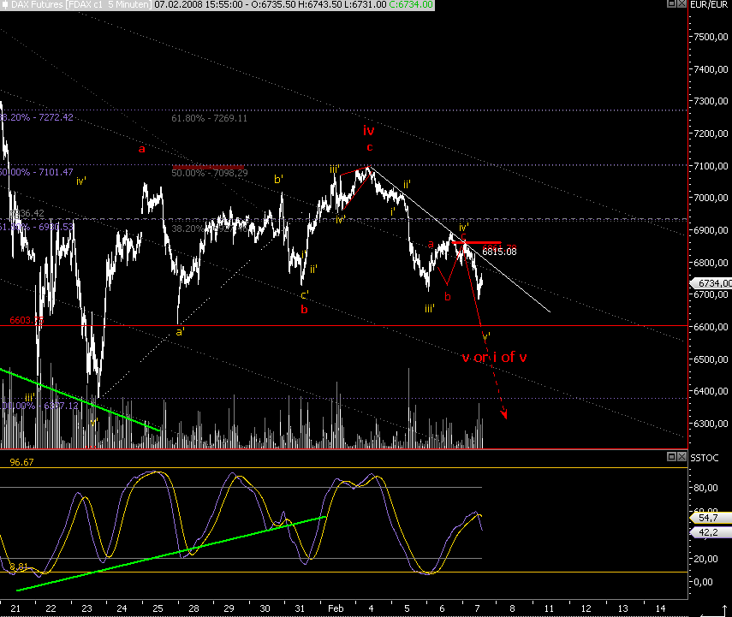The height and width of the screenshot is (617, 732).
Task: Select the 50.00% - 7098,29 Fibonacci label
Action: pos(209,173)
